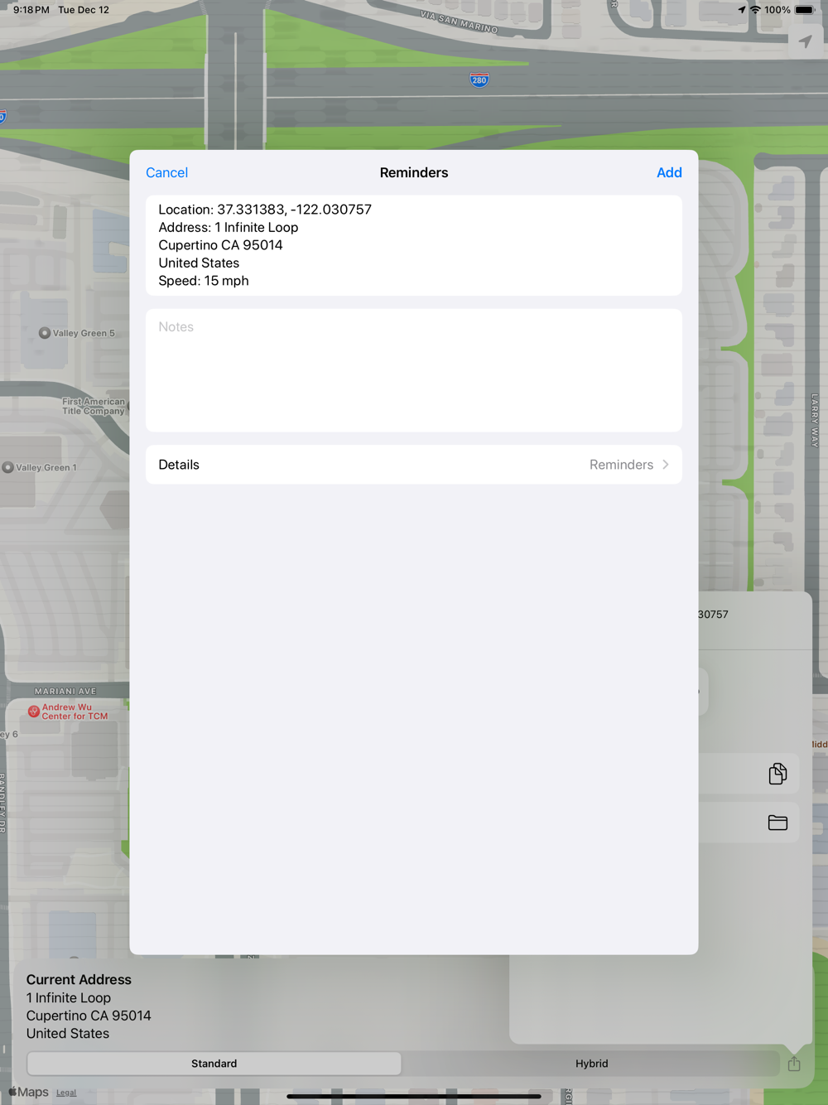The height and width of the screenshot is (1105, 828).
Task: Tap the Reminders title in the sheet
Action: (414, 172)
